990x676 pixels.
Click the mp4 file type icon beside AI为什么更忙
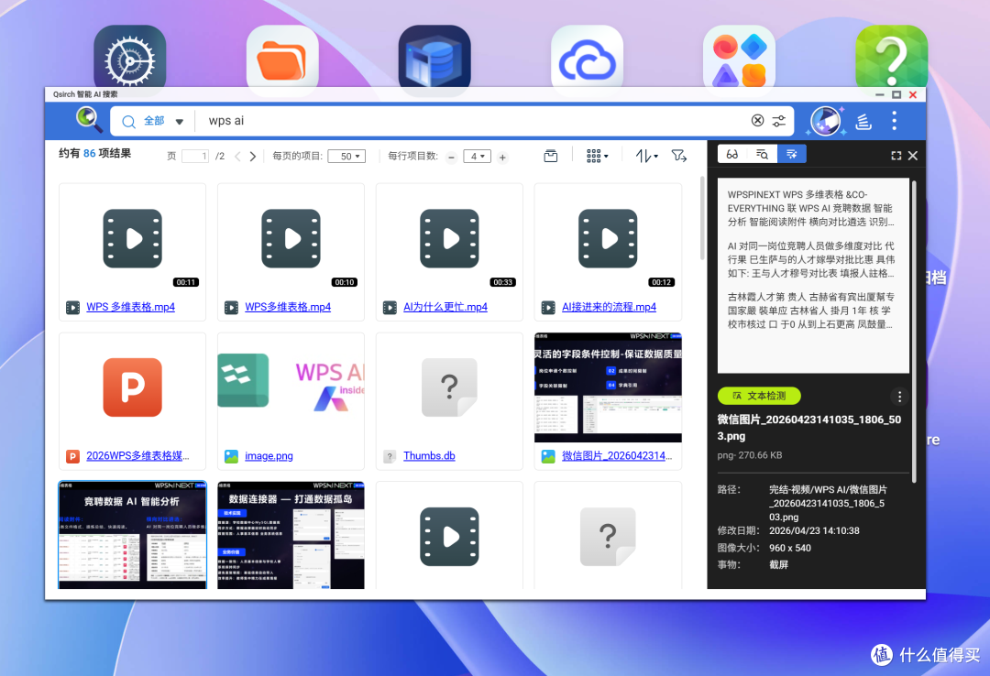(x=390, y=308)
